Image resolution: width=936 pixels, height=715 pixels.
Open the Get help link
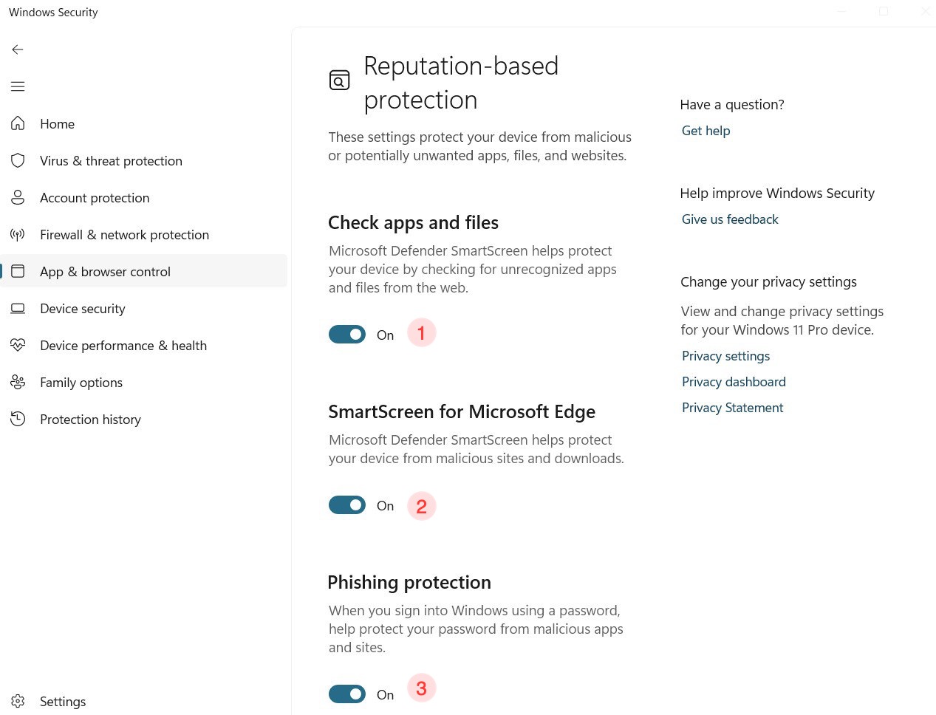point(706,131)
